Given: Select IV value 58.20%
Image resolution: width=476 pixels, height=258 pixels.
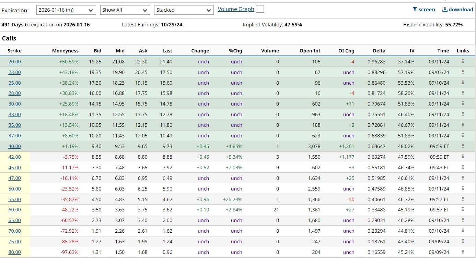Looking at the screenshot, I should [406, 93].
